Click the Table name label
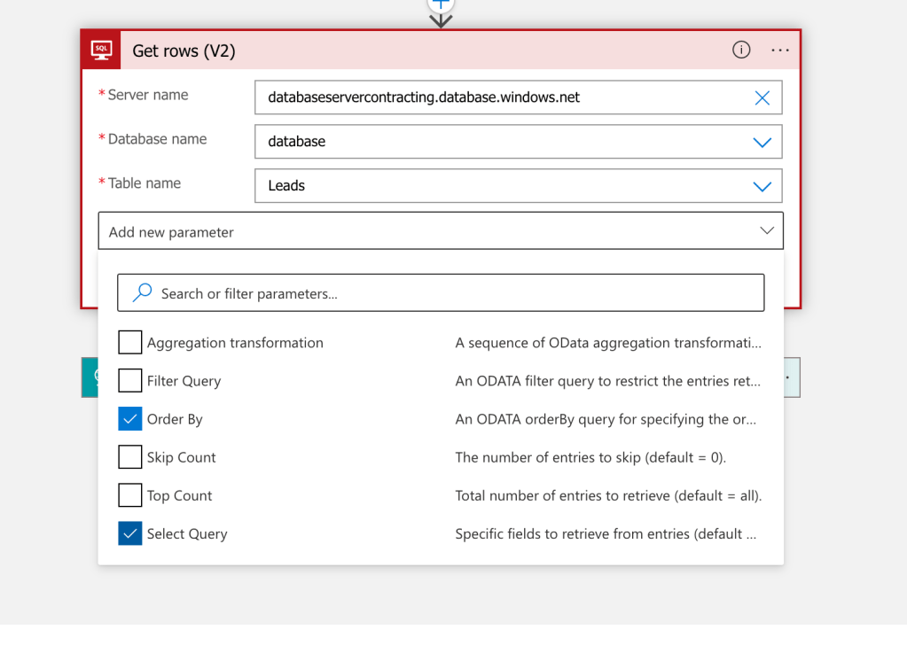The height and width of the screenshot is (645, 907). click(x=145, y=183)
